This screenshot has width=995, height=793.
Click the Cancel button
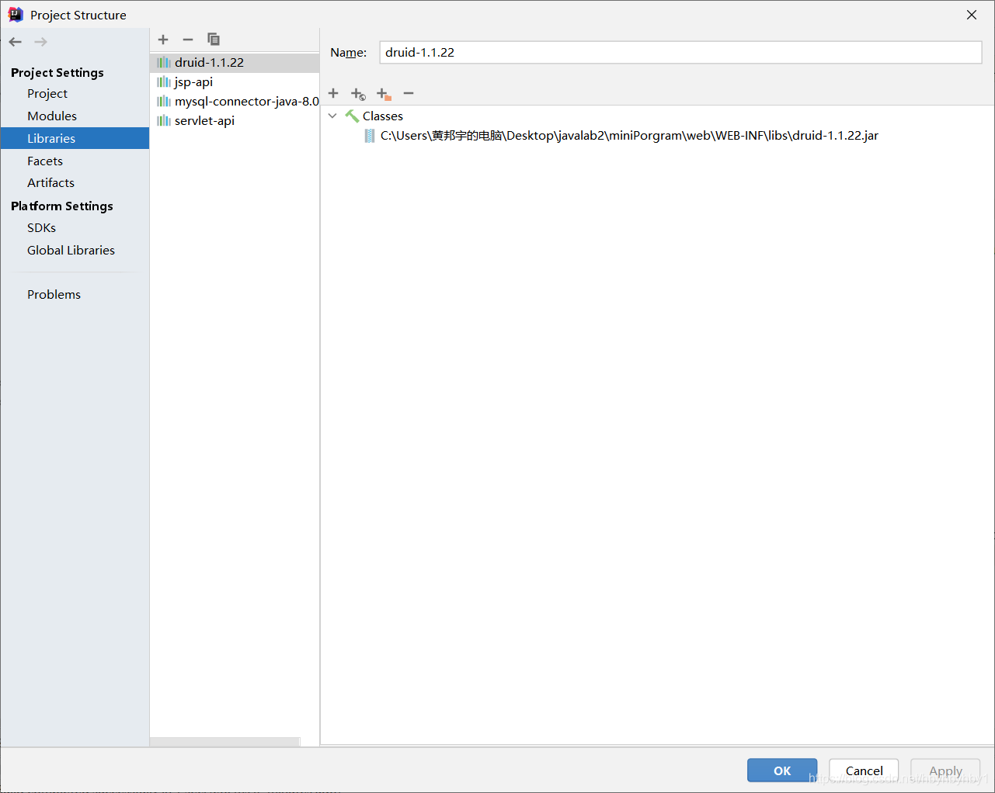coord(863,770)
